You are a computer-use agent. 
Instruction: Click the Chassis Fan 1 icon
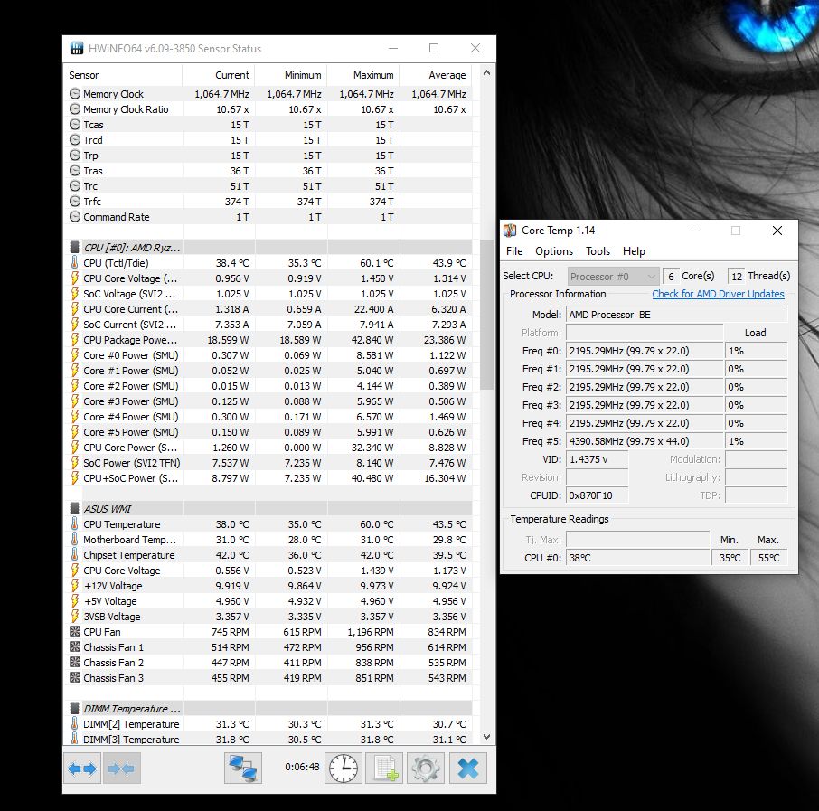(75, 647)
